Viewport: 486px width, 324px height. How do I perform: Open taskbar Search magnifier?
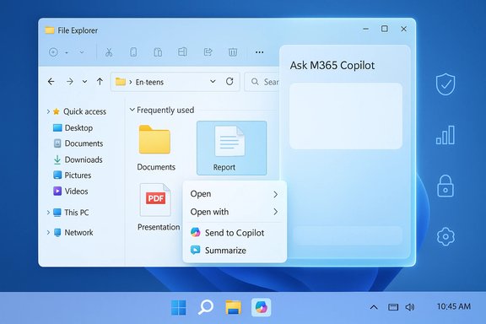coord(206,307)
